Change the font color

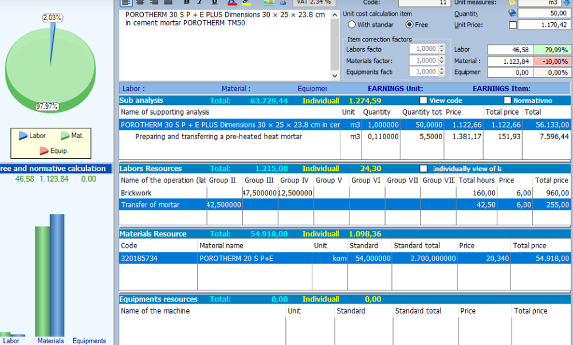[232, 2]
